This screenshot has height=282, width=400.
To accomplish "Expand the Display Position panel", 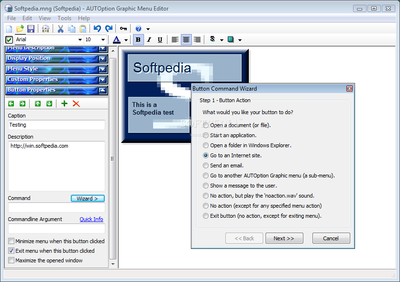I will pos(103,59).
